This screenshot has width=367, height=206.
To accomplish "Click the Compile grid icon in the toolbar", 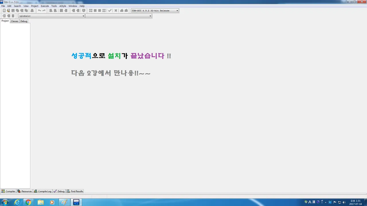I will click(x=91, y=11).
